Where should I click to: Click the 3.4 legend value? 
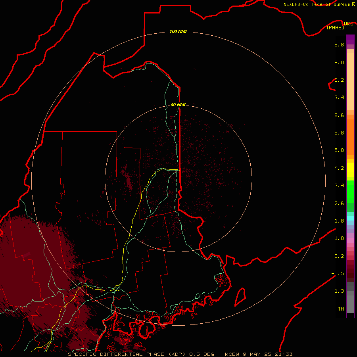point(339,186)
